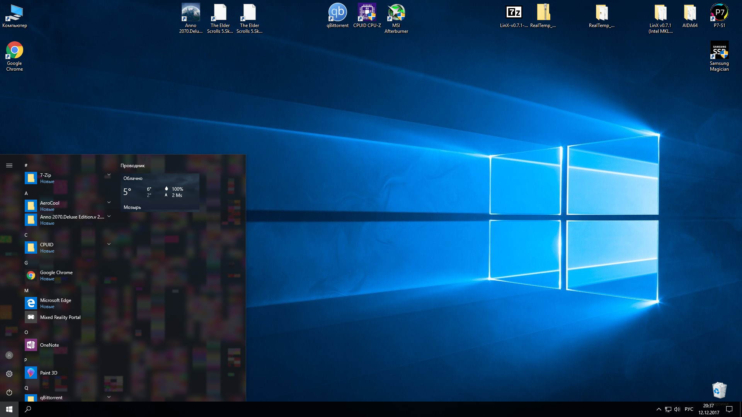Image resolution: width=742 pixels, height=417 pixels.
Task: Open Paint 3D from app list
Action: tap(49, 373)
